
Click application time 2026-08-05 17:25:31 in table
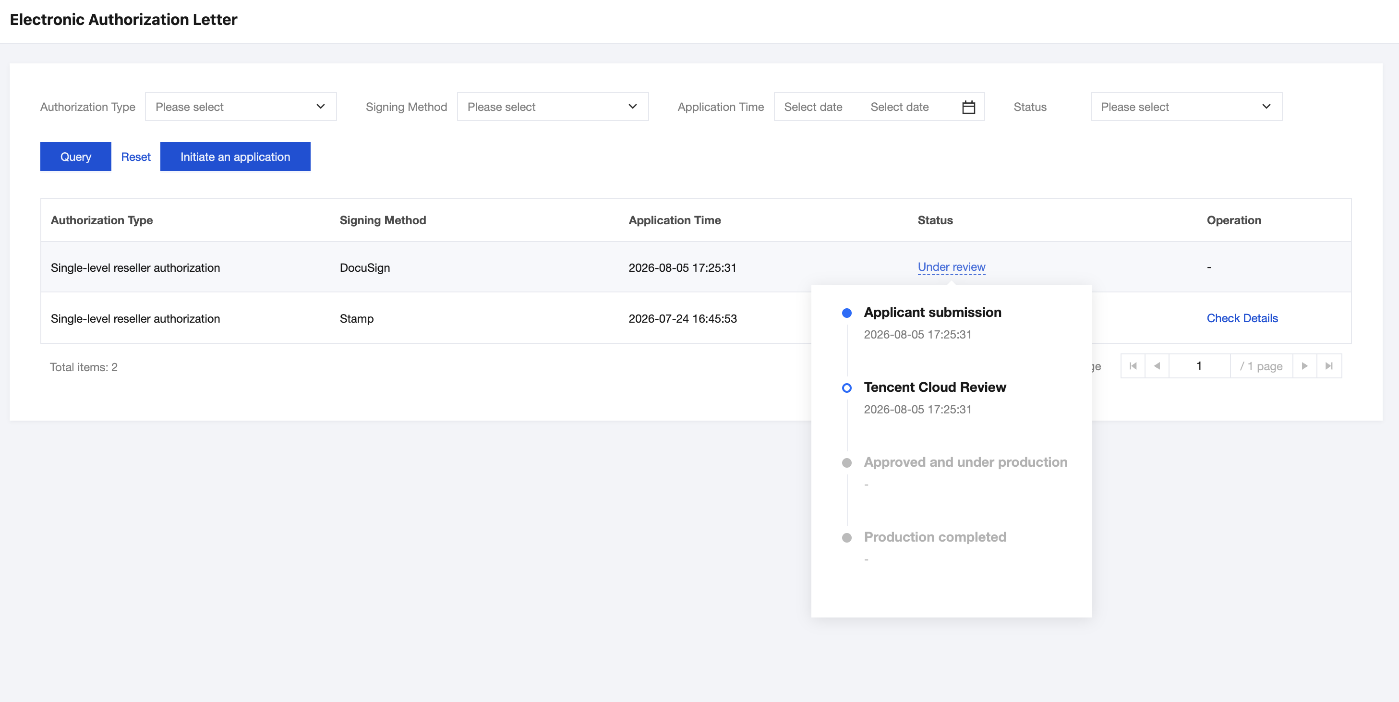point(683,268)
